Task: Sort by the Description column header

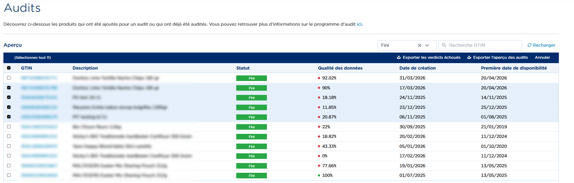Action: pyautogui.click(x=85, y=68)
